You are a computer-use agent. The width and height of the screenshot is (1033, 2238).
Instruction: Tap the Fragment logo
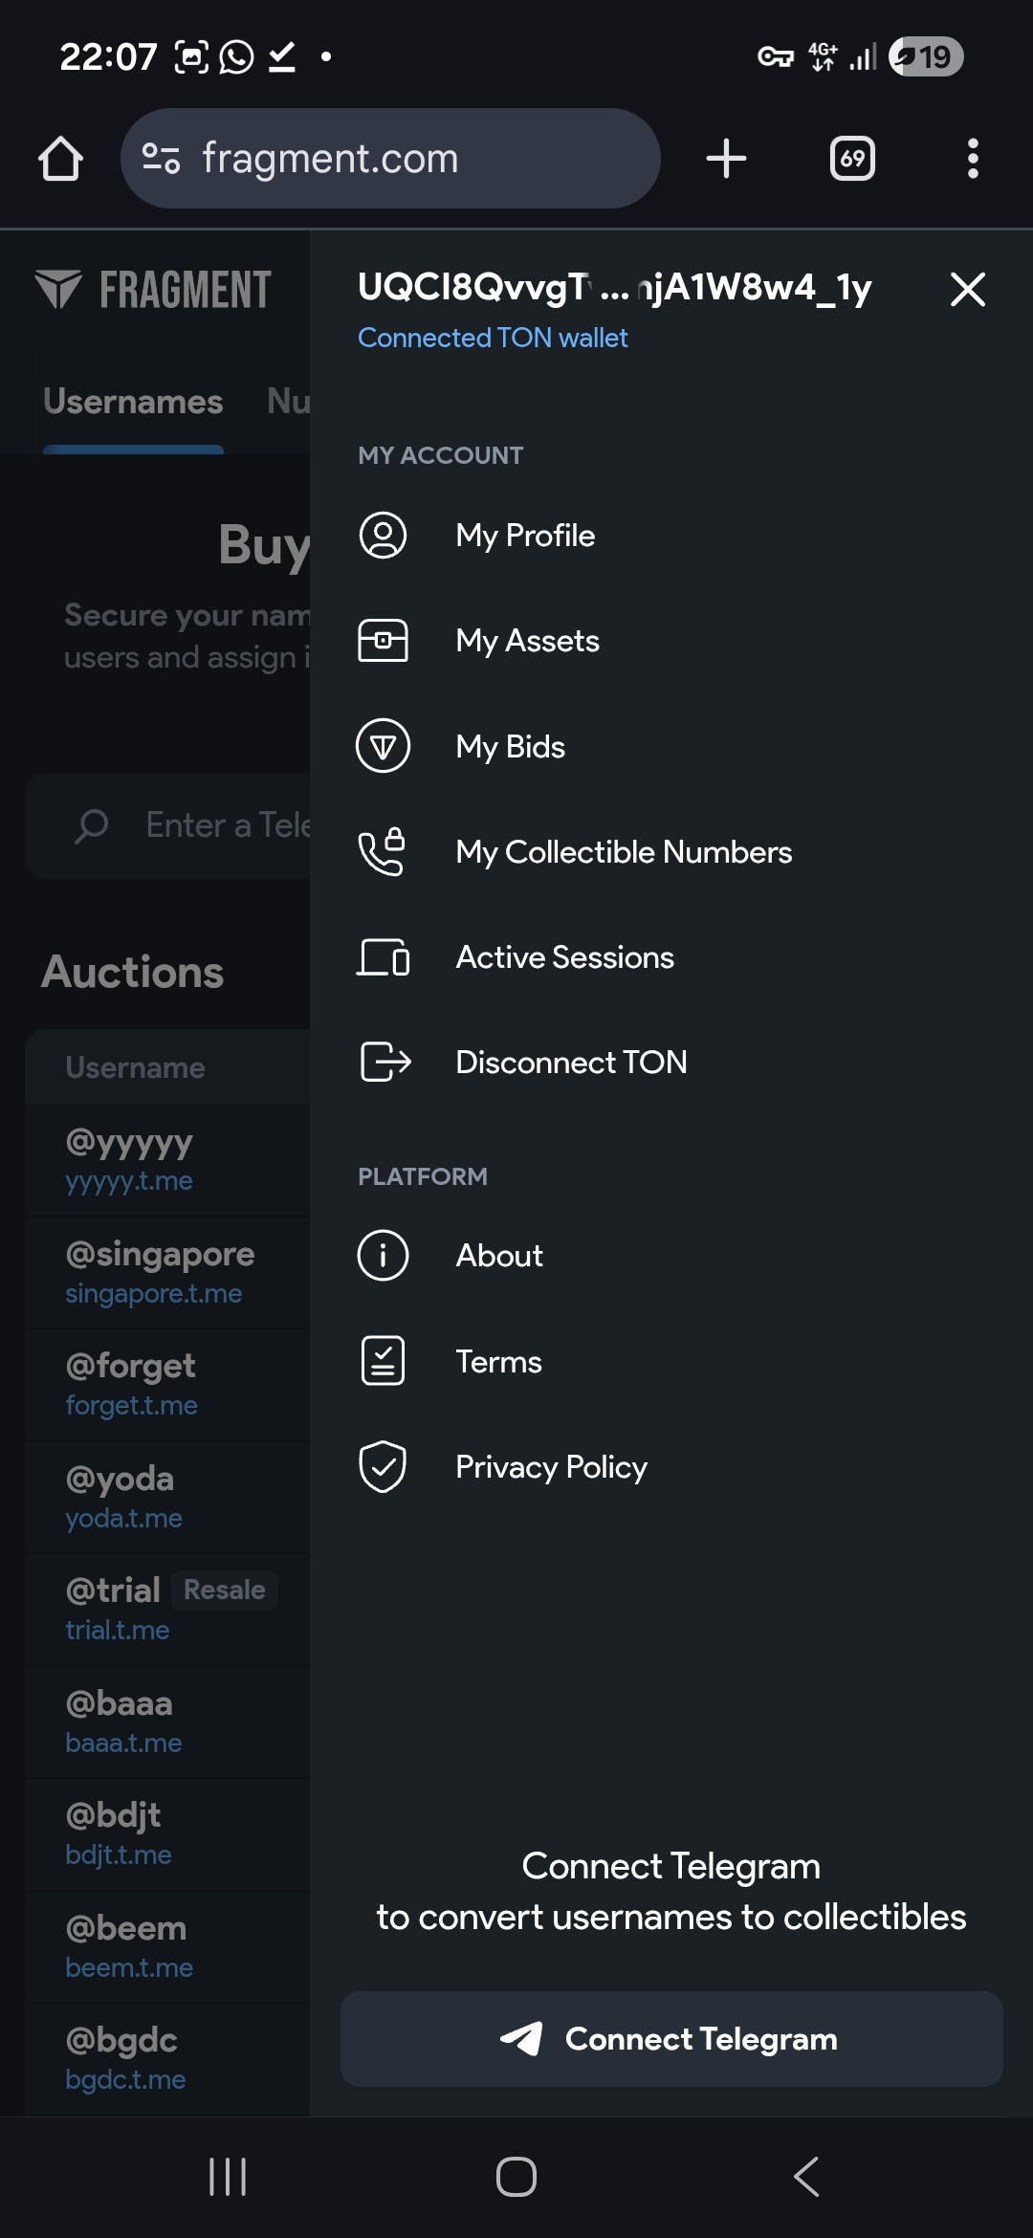point(153,290)
